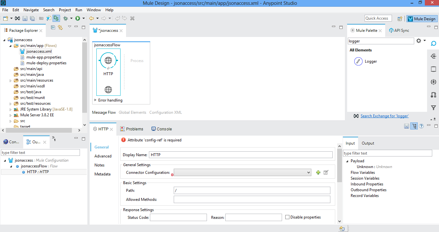The width and height of the screenshot is (439, 232).
Task: Switch to the Output metadata tab
Action: pos(368,143)
